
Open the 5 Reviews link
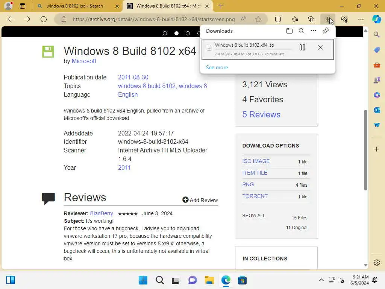pyautogui.click(x=261, y=114)
